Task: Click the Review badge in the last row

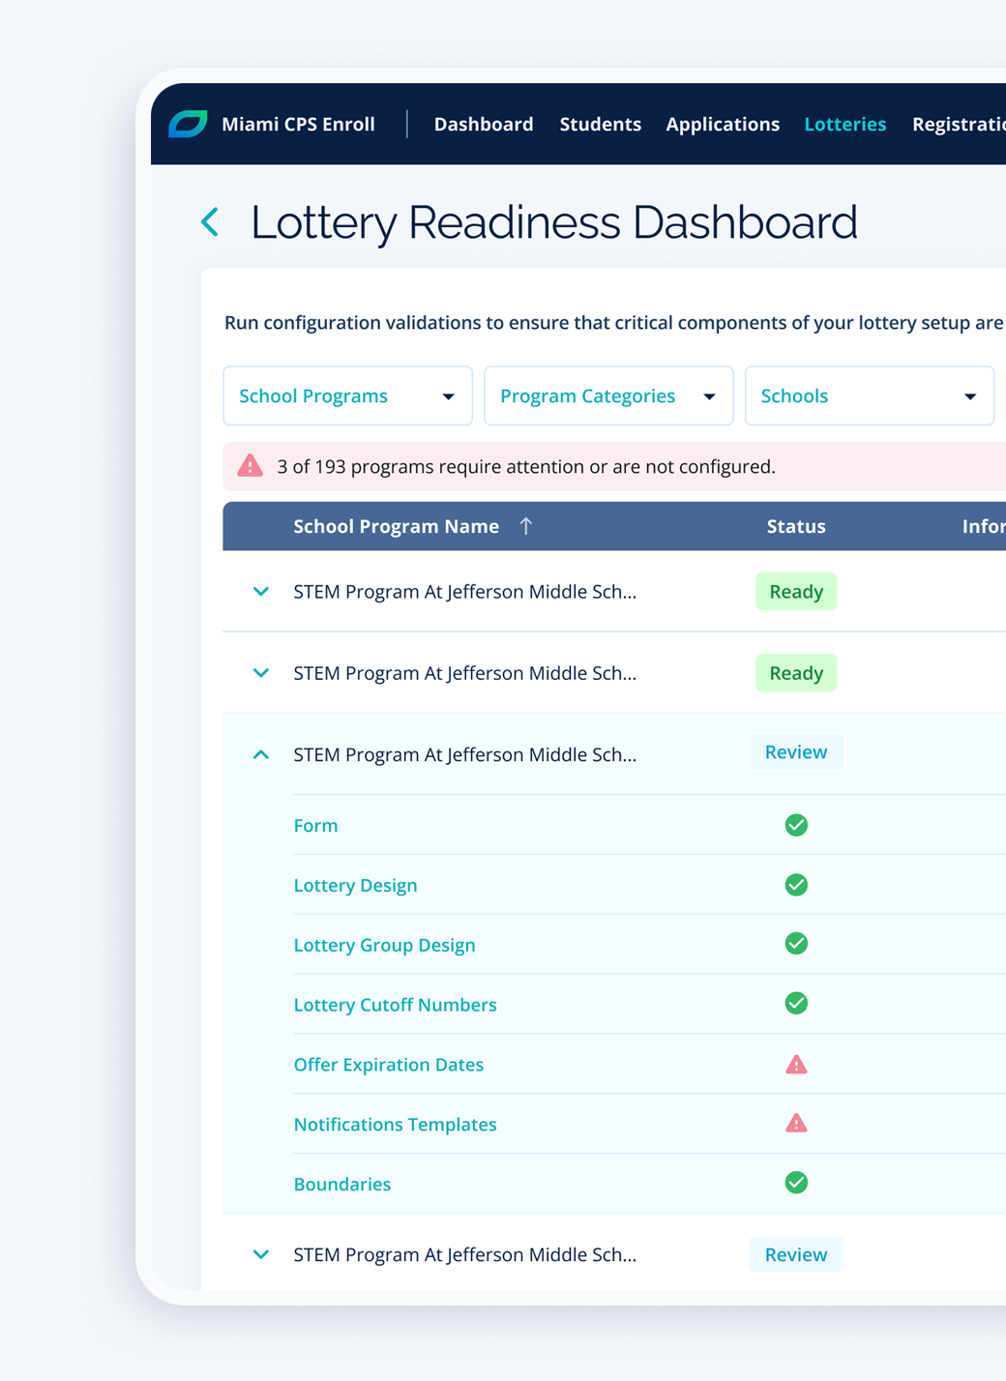Action: pyautogui.click(x=796, y=1254)
